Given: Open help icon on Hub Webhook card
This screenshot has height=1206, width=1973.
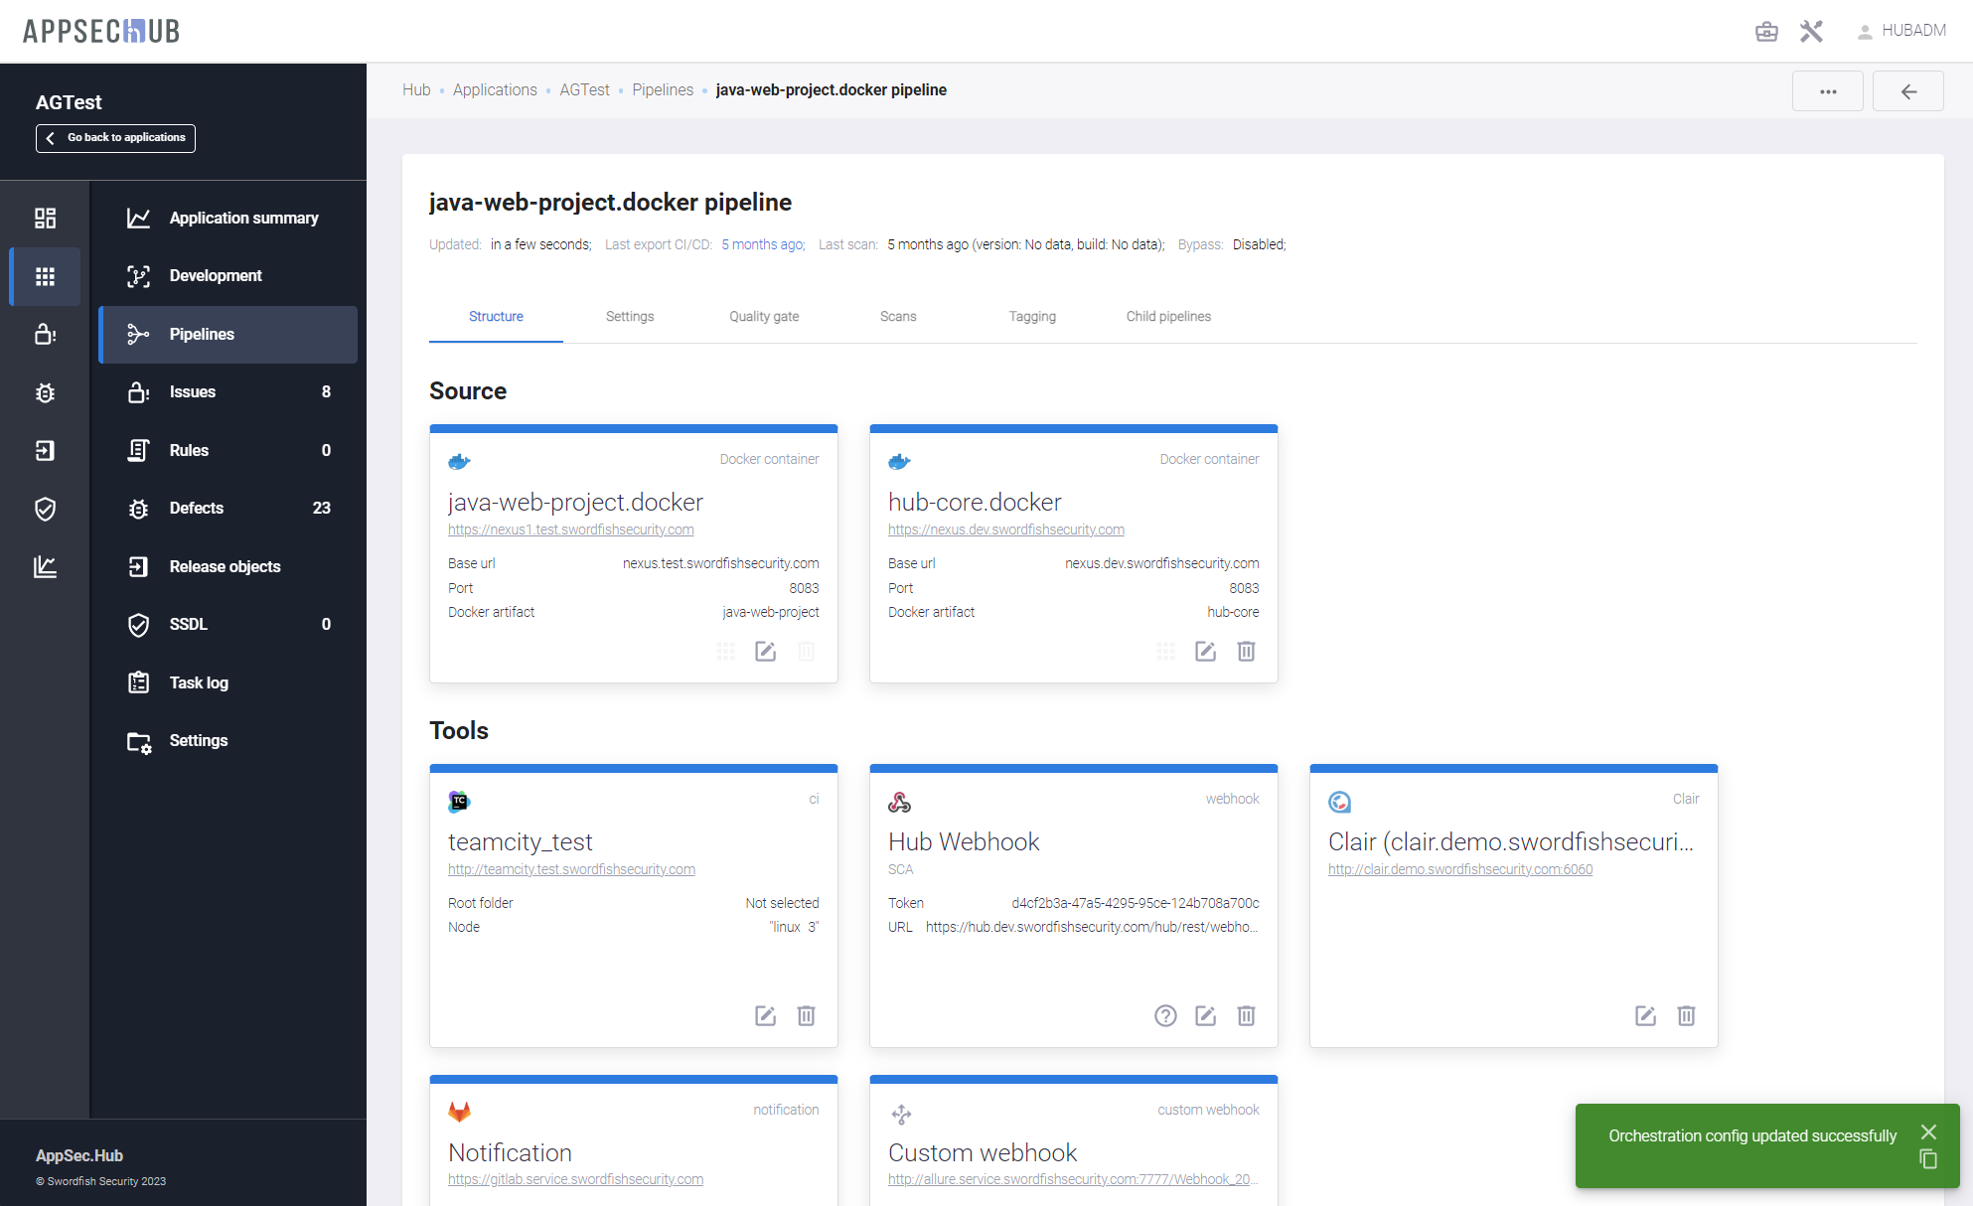Looking at the screenshot, I should [x=1165, y=1015].
